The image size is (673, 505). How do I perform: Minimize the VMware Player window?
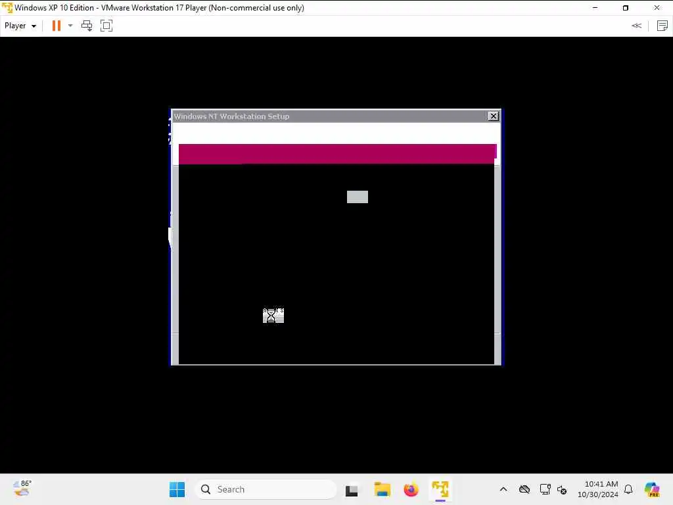[x=595, y=8]
